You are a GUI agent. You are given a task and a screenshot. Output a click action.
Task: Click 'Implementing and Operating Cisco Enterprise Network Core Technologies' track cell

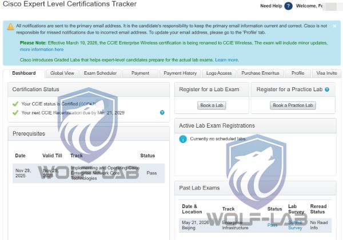click(x=105, y=173)
